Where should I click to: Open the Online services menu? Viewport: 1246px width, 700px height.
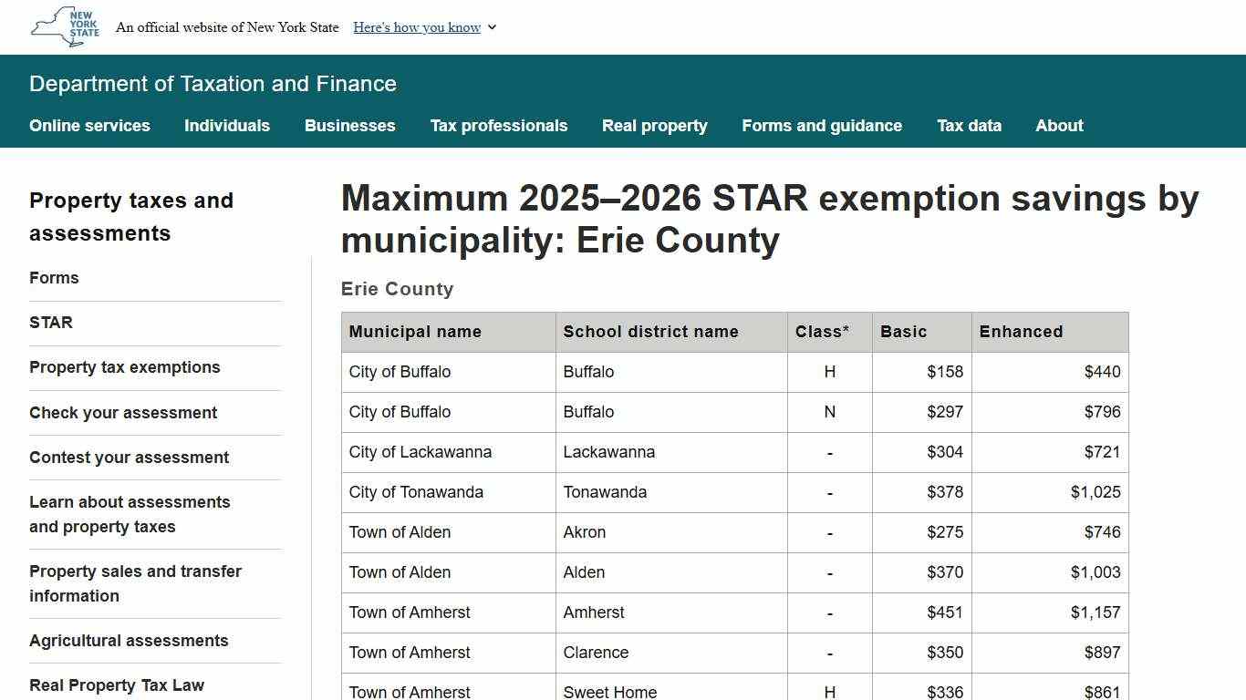pyautogui.click(x=89, y=126)
